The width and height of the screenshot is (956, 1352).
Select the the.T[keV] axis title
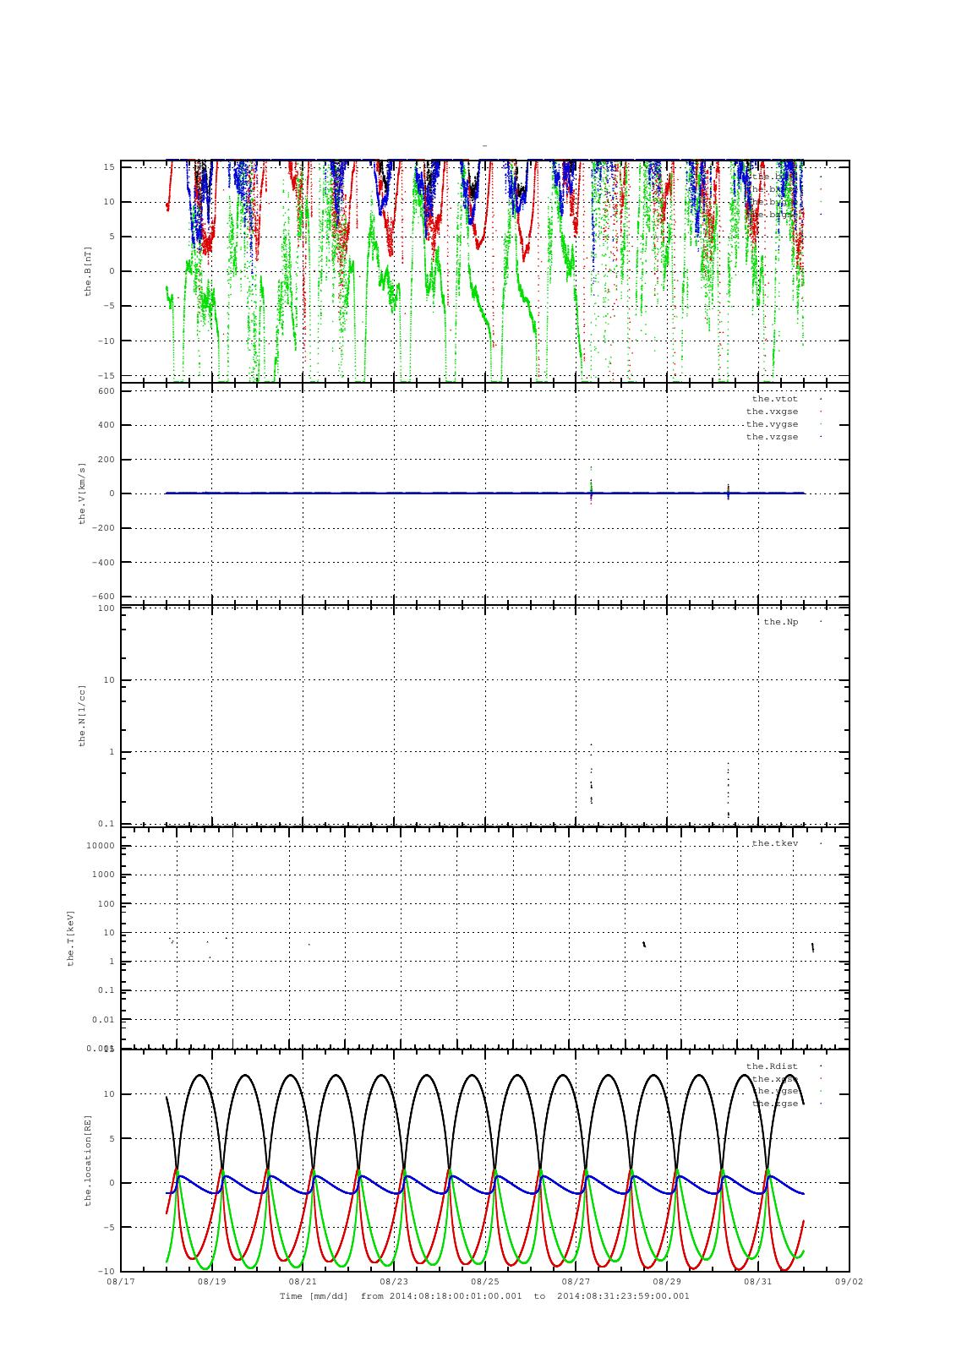[72, 938]
